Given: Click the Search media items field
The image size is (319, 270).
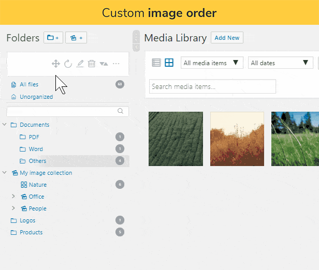Looking at the screenshot, I should point(212,86).
